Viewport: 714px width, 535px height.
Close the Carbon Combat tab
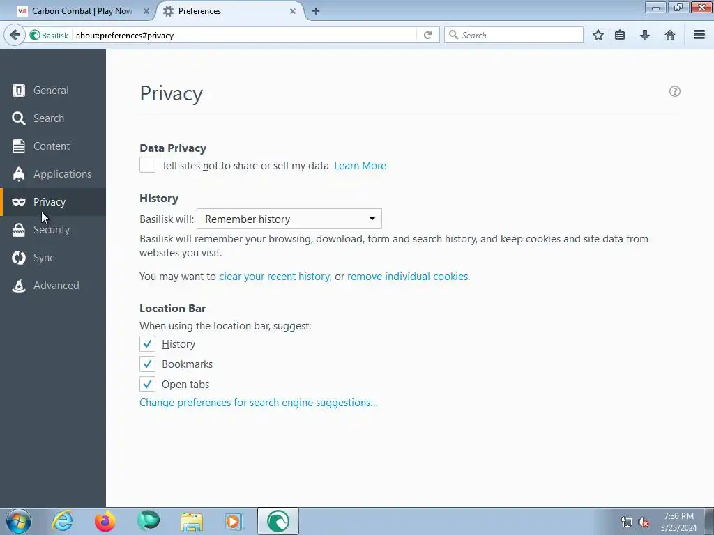pos(146,11)
